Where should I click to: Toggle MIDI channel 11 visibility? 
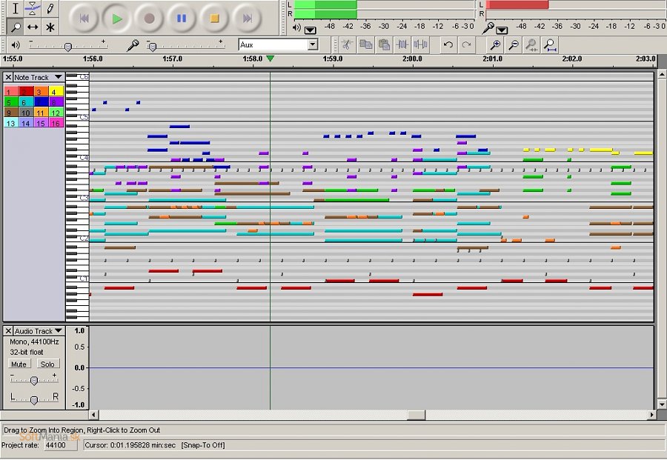(x=41, y=113)
